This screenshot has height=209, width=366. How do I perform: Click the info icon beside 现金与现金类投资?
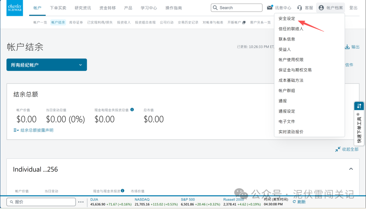pos(122,191)
